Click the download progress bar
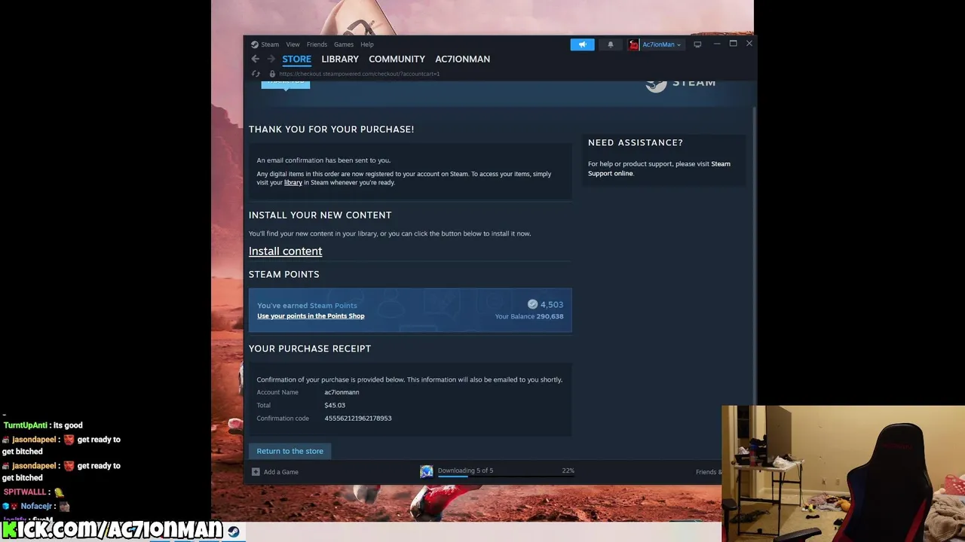The image size is (965, 542). pos(506,477)
